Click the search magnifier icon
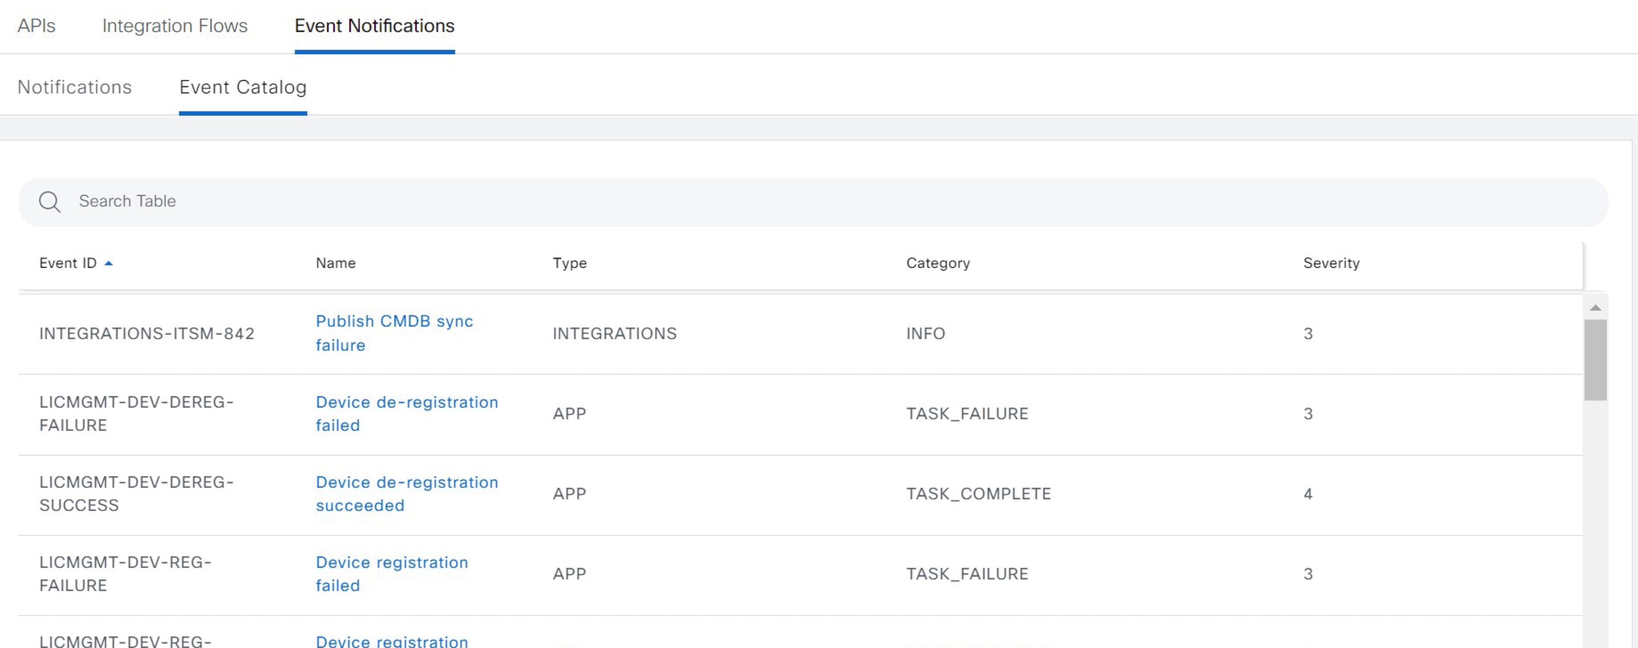Viewport: 1638px width, 648px height. click(x=49, y=202)
